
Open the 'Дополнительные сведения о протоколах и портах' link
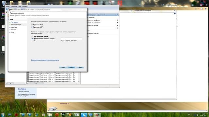point(45,60)
